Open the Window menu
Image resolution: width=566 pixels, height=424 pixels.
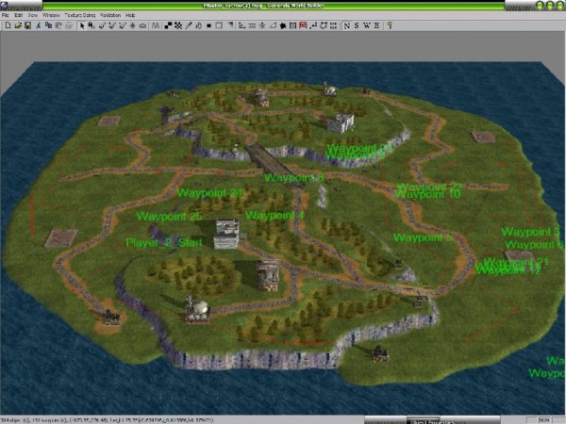(x=51, y=15)
